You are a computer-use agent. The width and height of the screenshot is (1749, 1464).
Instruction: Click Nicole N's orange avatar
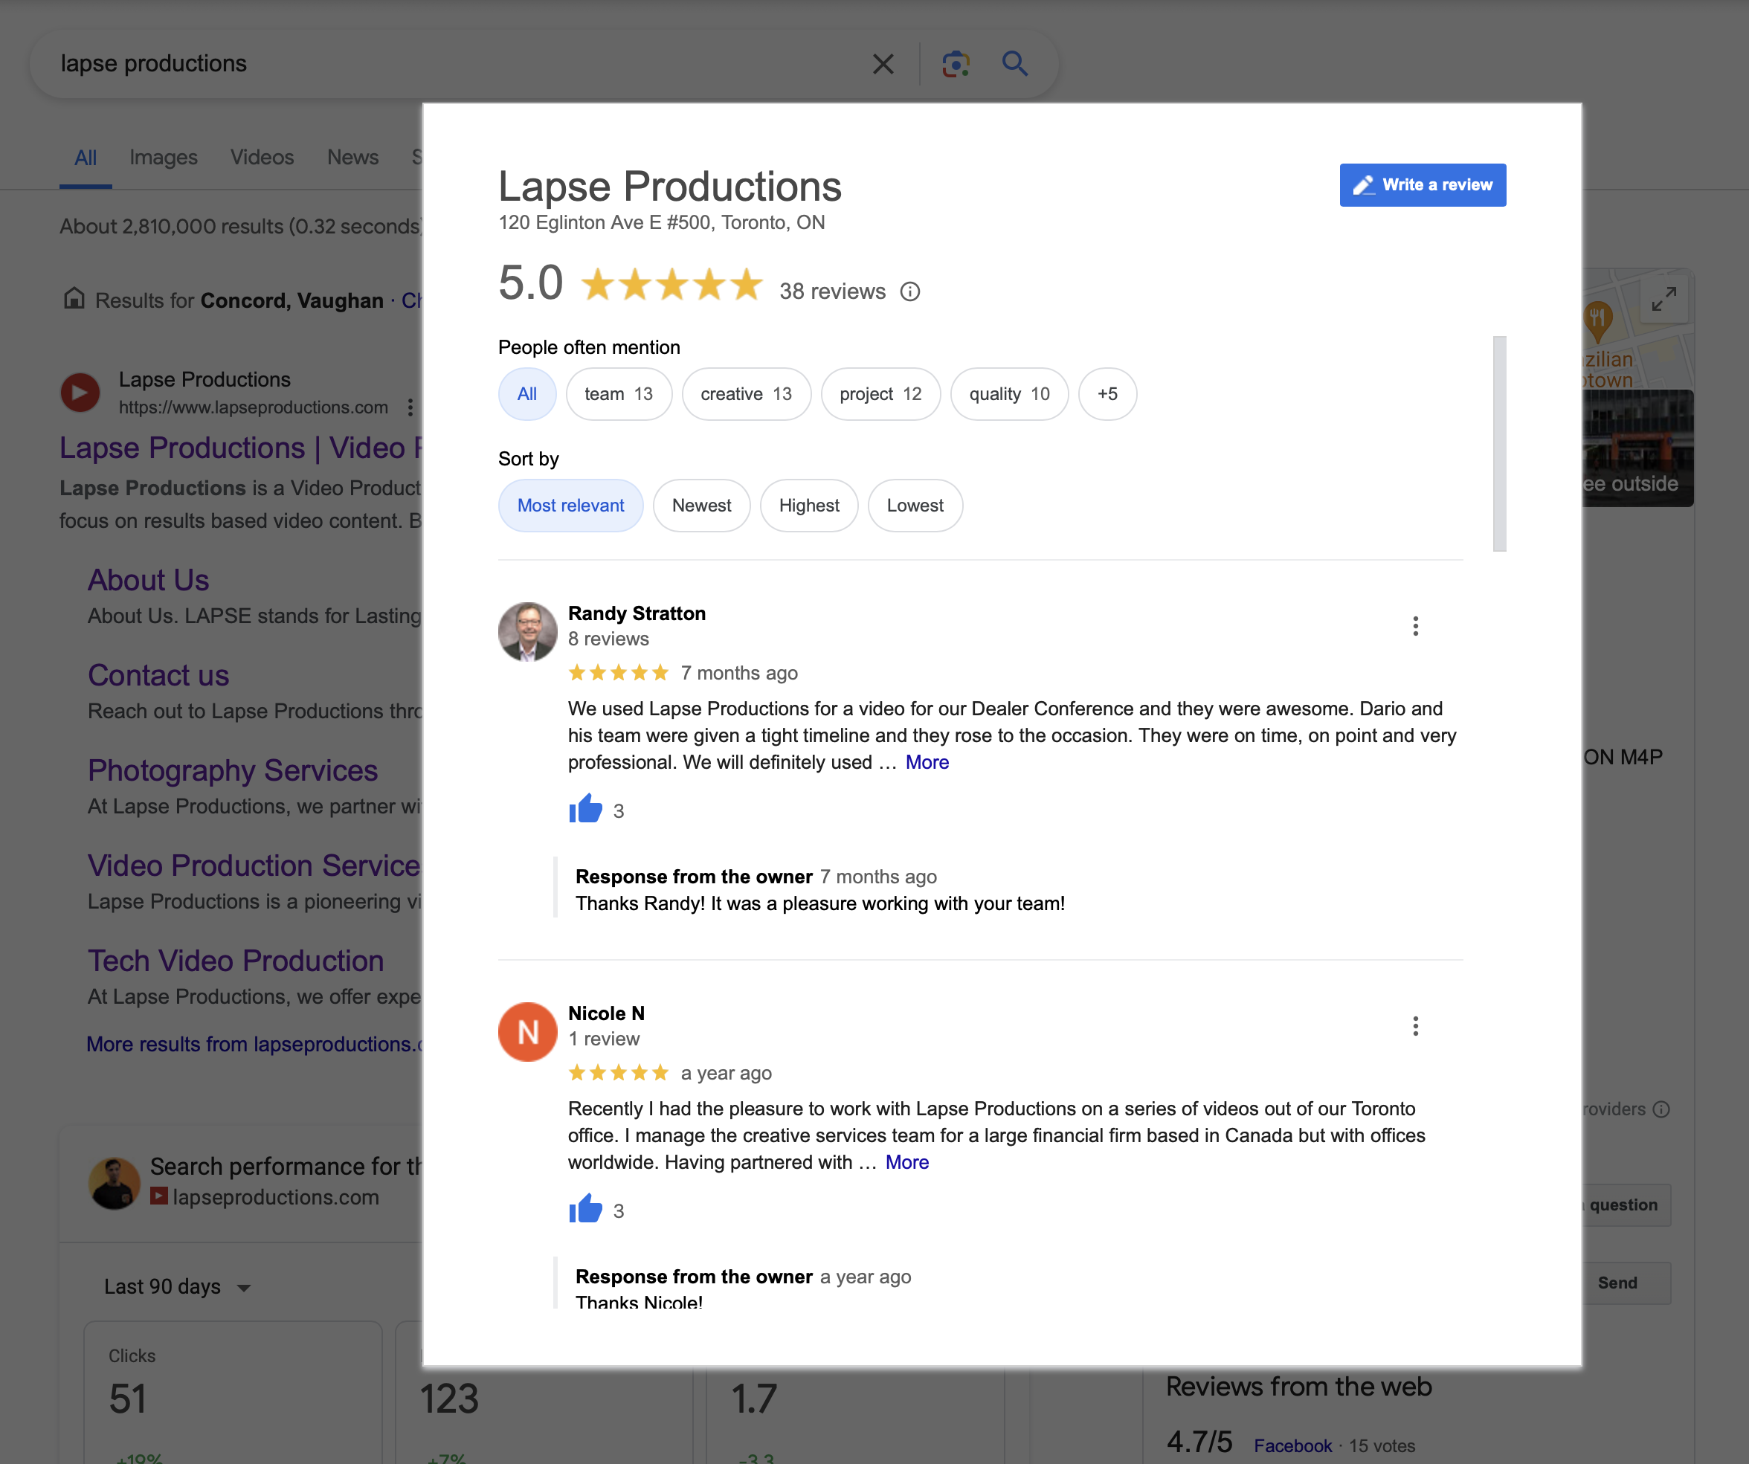[527, 1032]
